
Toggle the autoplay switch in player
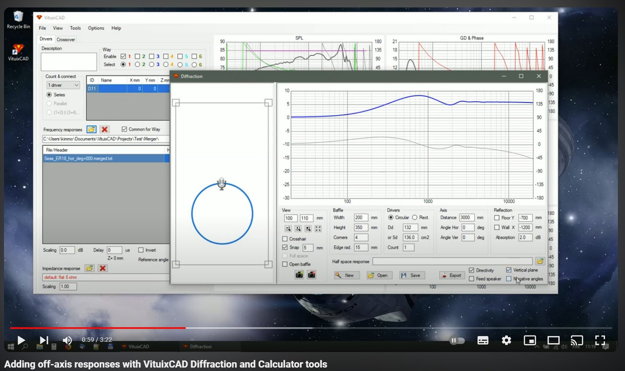457,340
